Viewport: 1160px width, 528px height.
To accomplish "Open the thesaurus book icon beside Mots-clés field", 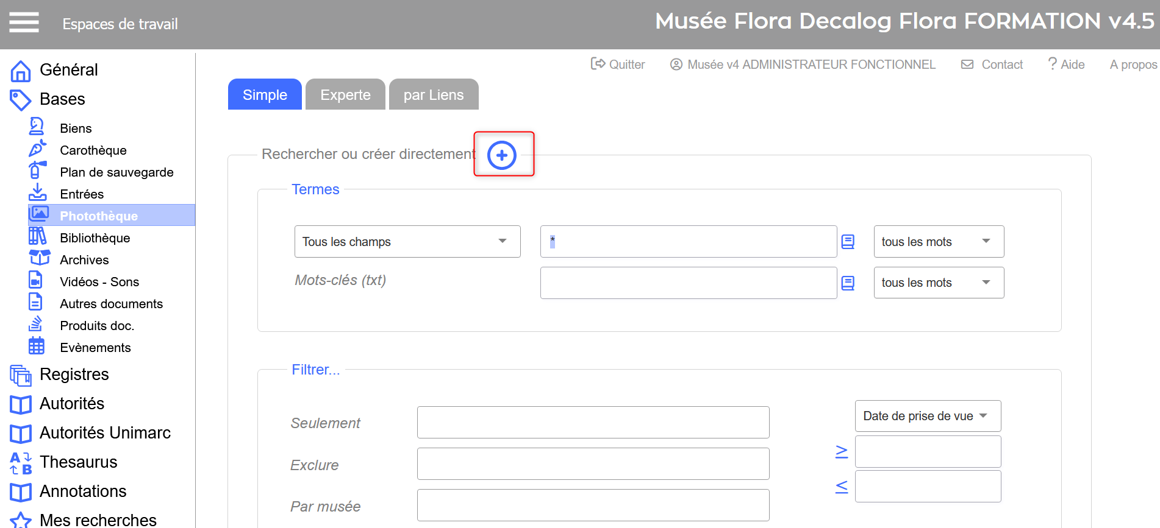I will 848,283.
